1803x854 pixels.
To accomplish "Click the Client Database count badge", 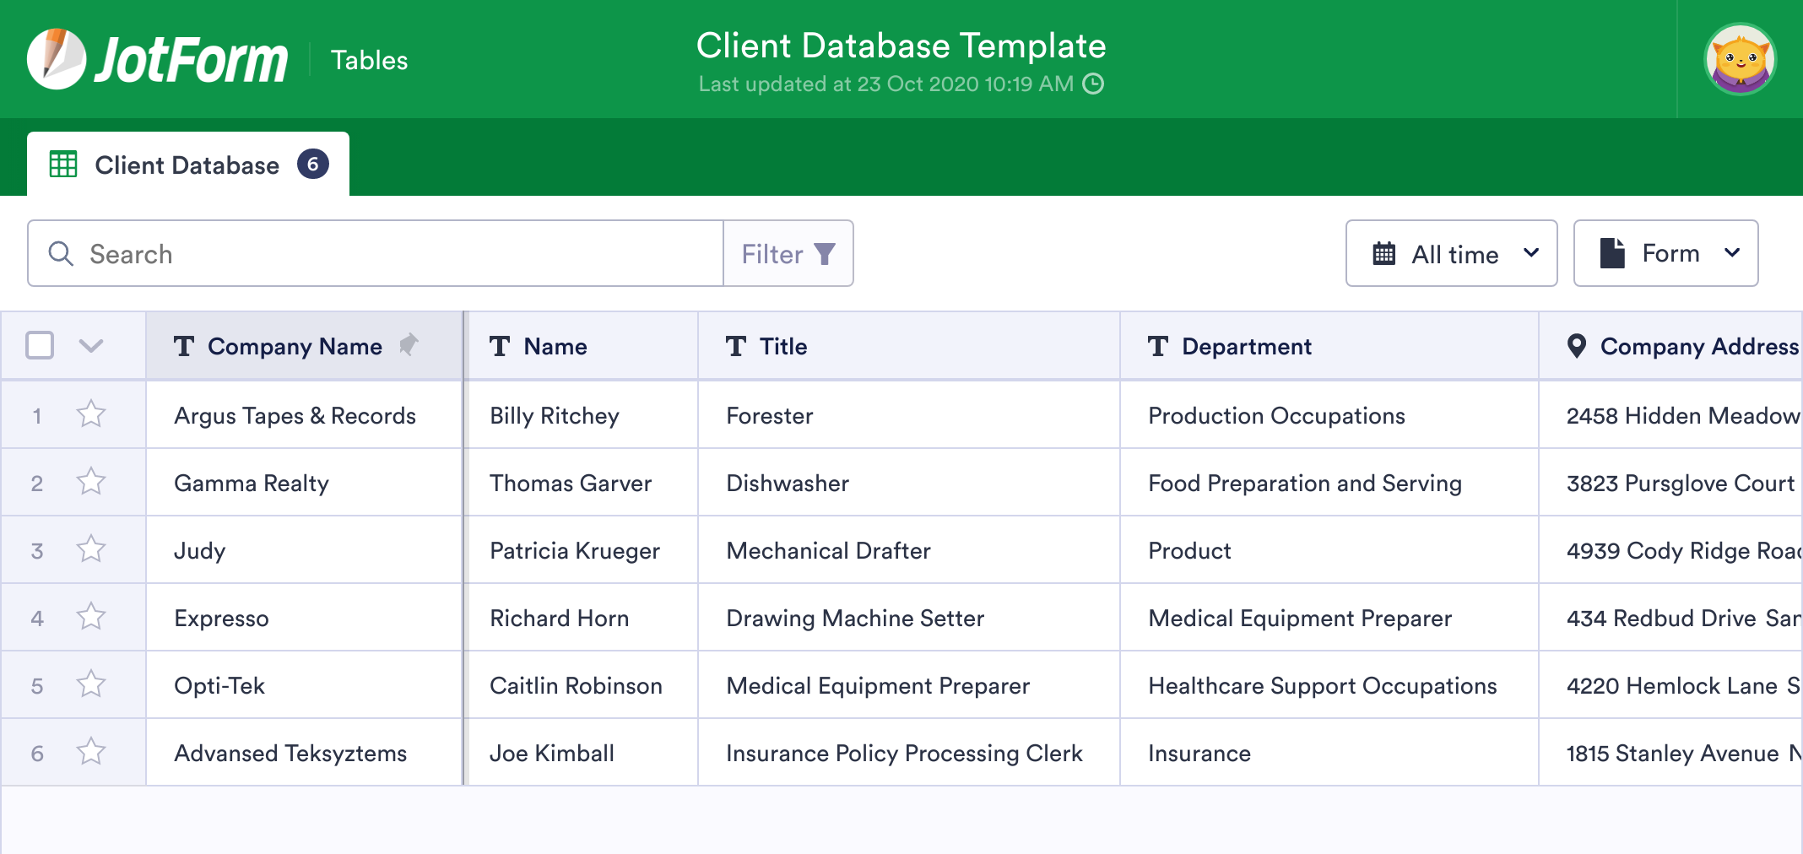I will coord(313,164).
